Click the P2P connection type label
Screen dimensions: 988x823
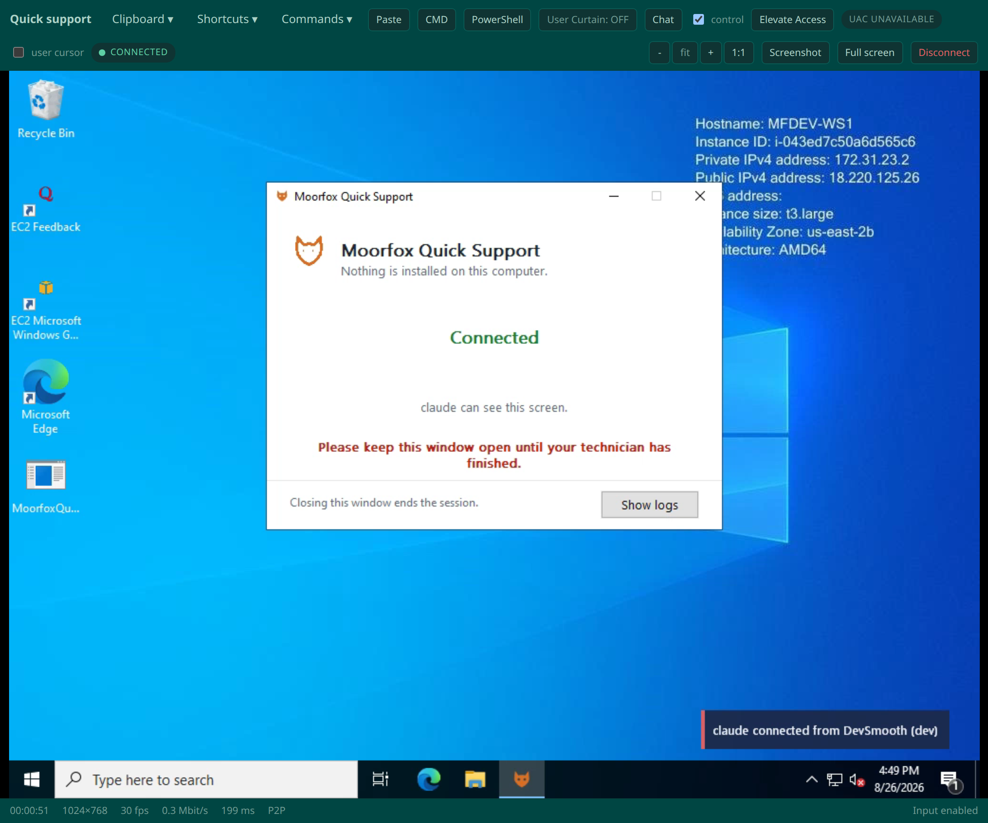[x=277, y=810]
